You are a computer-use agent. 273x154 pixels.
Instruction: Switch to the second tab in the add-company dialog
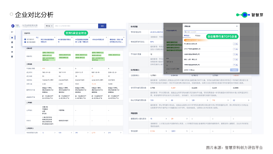198,36
